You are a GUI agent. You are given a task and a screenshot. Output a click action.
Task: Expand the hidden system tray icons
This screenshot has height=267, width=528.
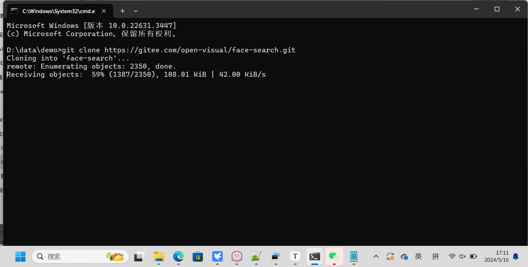coord(376,256)
